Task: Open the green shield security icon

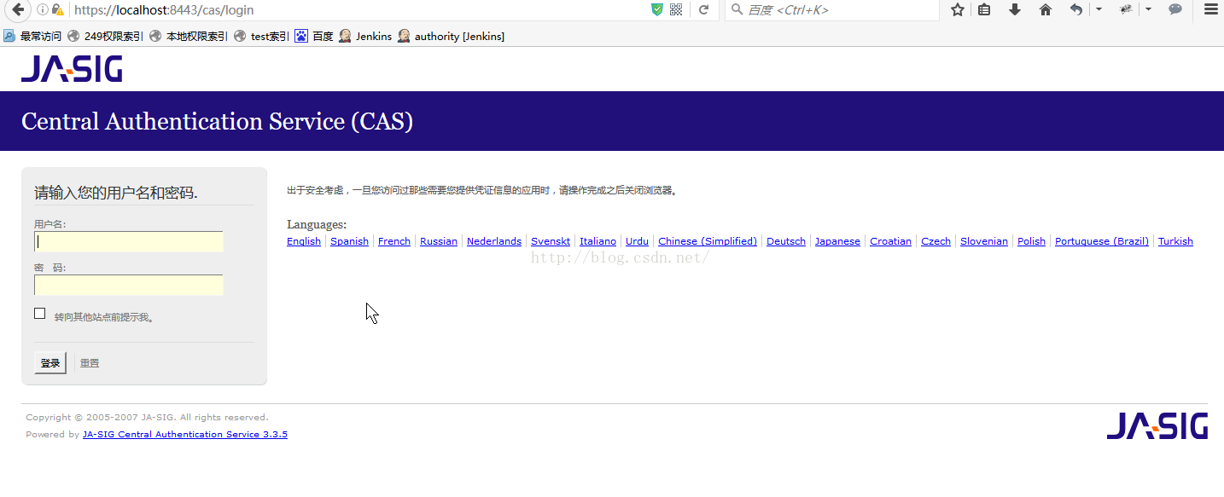Action: click(x=656, y=10)
